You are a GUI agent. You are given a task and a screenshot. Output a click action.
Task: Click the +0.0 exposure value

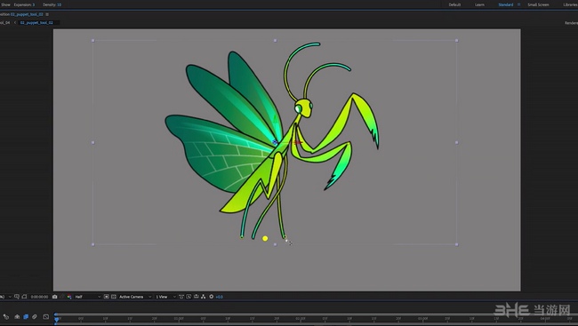coord(220,297)
